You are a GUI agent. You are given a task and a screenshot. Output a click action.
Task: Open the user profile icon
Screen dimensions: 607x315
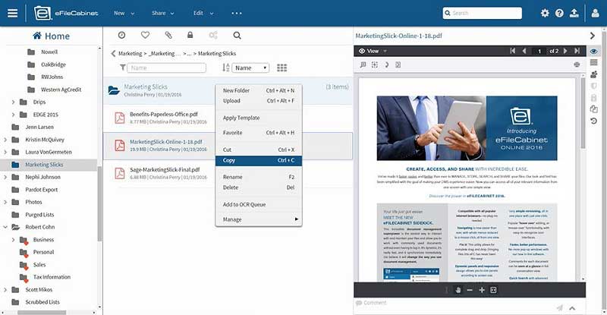(596, 13)
